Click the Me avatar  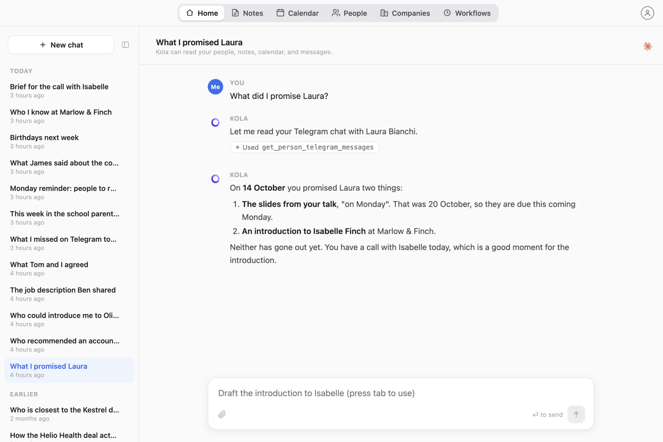coord(215,87)
